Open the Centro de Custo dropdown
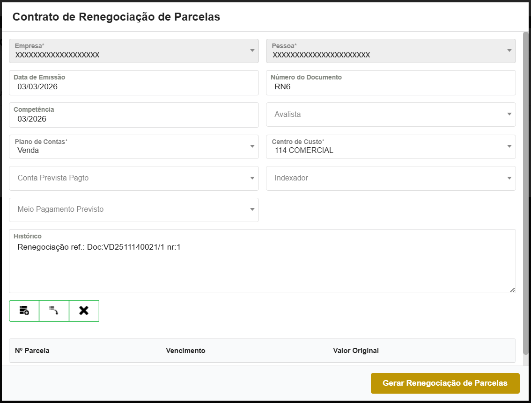 click(x=391, y=147)
